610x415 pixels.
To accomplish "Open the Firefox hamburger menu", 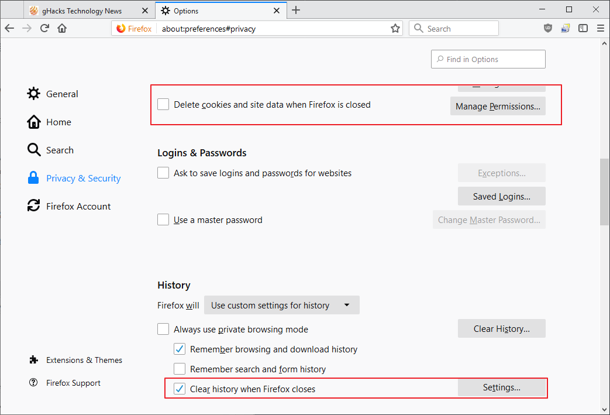I will pos(600,28).
